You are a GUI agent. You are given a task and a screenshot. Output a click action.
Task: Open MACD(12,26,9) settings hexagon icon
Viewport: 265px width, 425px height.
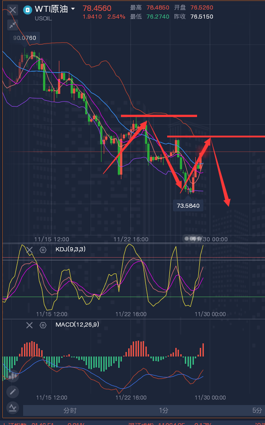(x=43, y=325)
